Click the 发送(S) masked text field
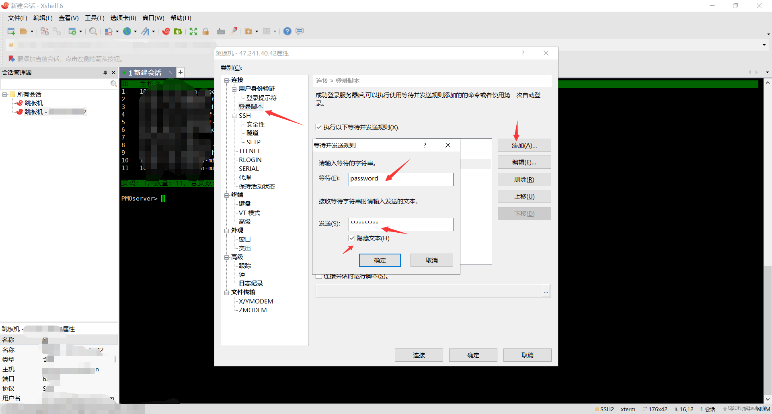 [x=401, y=224]
